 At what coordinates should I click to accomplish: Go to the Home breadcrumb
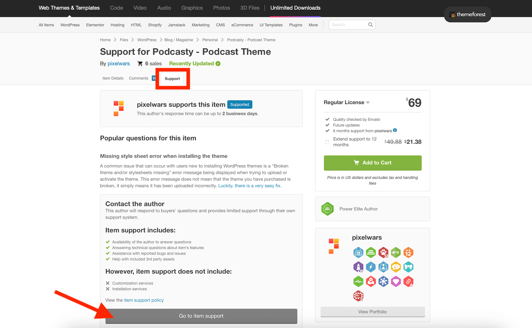tap(105, 40)
